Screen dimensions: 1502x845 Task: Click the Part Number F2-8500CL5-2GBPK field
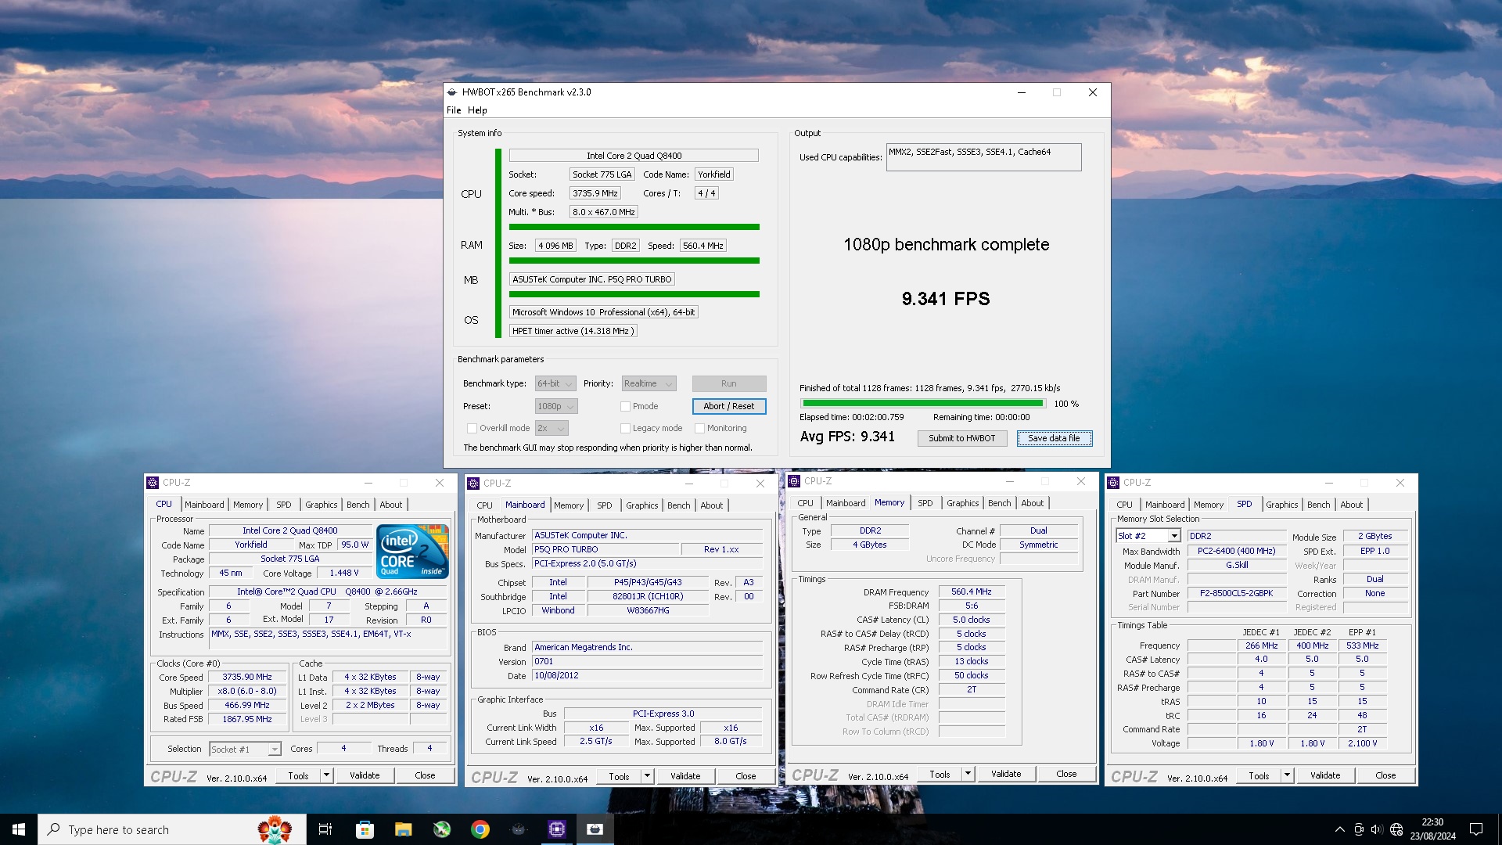[x=1236, y=594]
